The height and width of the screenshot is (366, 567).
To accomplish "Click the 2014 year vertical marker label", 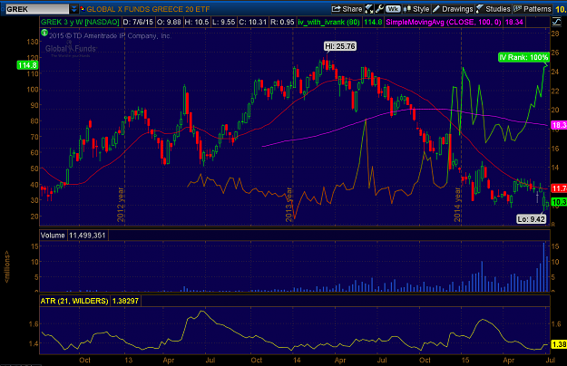I will tap(457, 205).
